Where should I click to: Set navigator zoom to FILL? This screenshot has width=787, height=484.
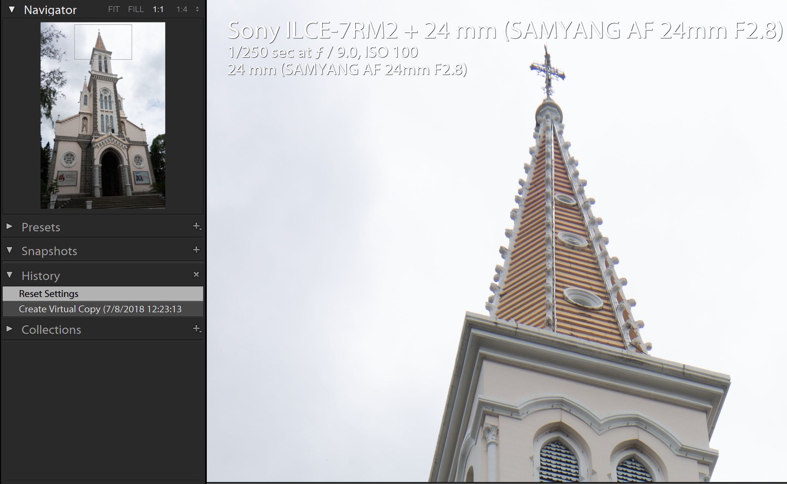[x=136, y=9]
